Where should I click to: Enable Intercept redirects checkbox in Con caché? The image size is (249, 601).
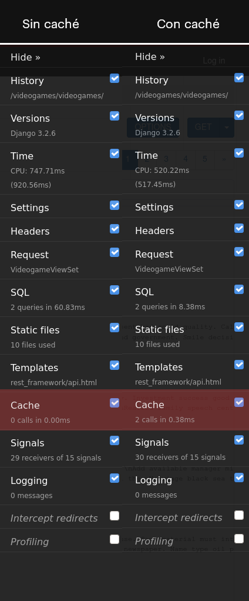tap(239, 515)
